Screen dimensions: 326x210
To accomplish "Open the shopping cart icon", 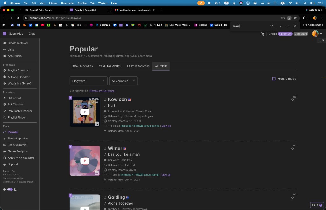I will pyautogui.click(x=263, y=34).
